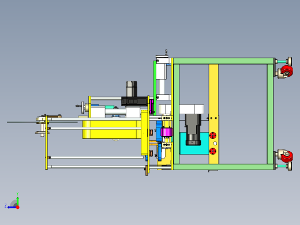The height and width of the screenshot is (225, 300).
Task: Select the bottom green frame beam
Action: pos(223,167)
